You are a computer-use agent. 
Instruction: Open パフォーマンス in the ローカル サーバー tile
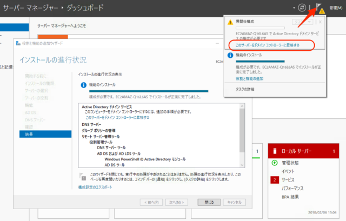point(292,189)
